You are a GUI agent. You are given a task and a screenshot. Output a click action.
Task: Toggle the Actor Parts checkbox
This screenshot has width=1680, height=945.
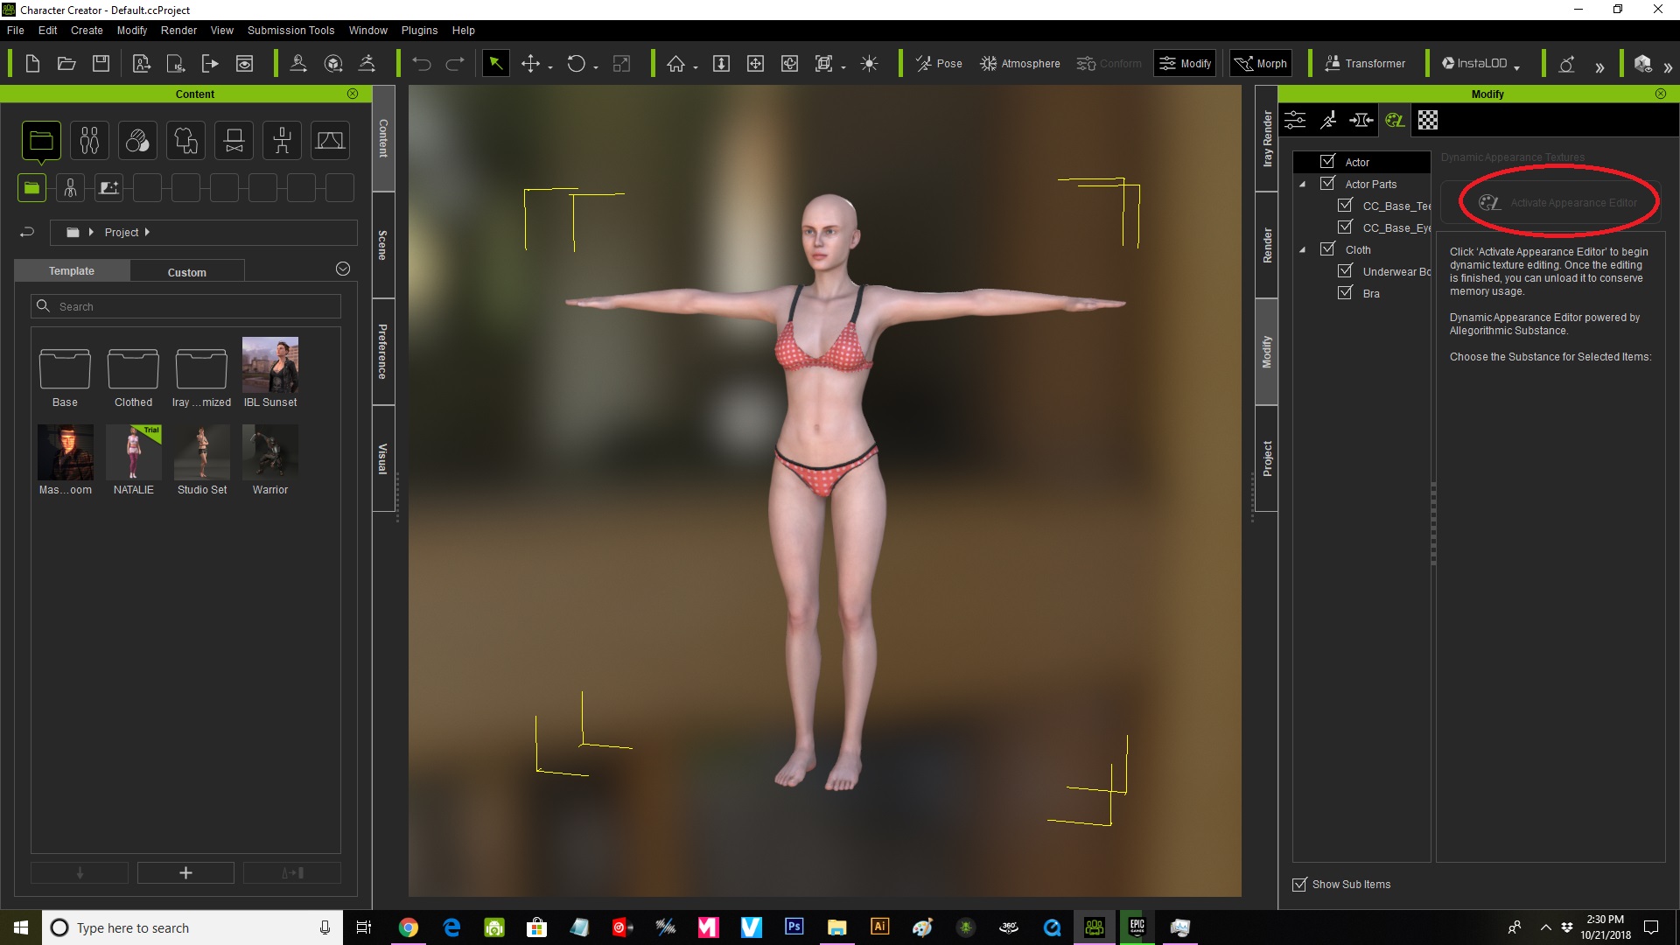point(1327,184)
